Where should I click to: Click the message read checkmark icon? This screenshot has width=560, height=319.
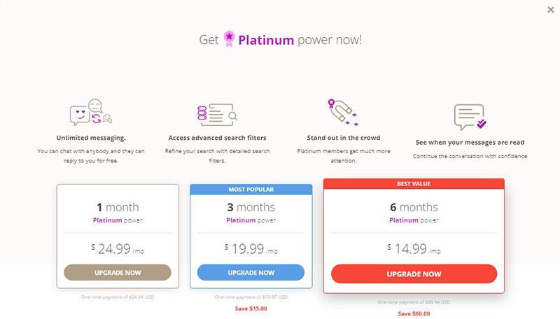[x=470, y=117]
